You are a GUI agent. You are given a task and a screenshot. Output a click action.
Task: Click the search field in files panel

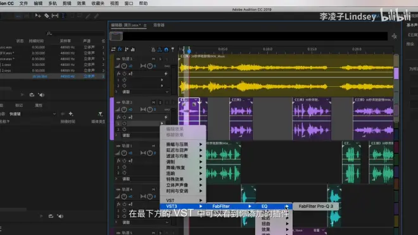(75, 34)
